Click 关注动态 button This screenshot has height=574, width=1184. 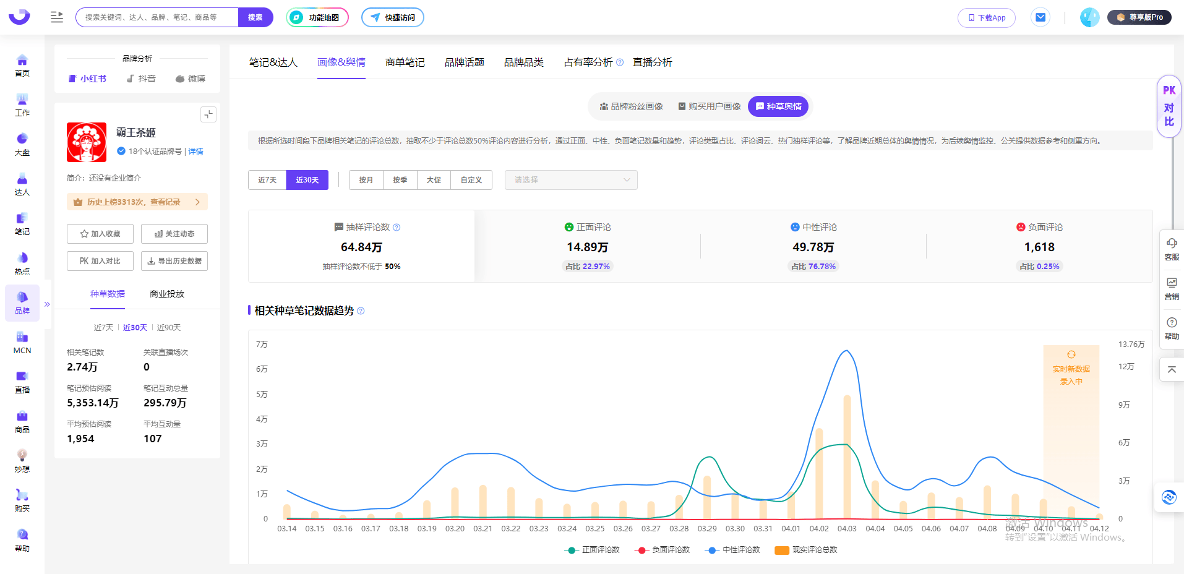(174, 234)
